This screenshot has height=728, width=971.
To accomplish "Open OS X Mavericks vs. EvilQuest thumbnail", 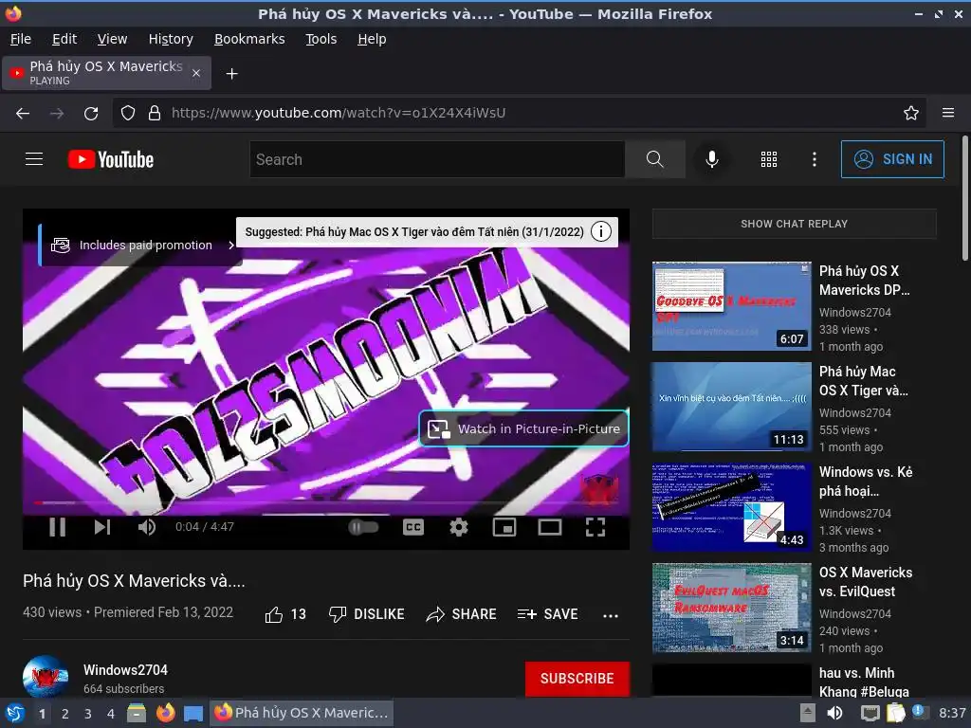I will coord(731,608).
